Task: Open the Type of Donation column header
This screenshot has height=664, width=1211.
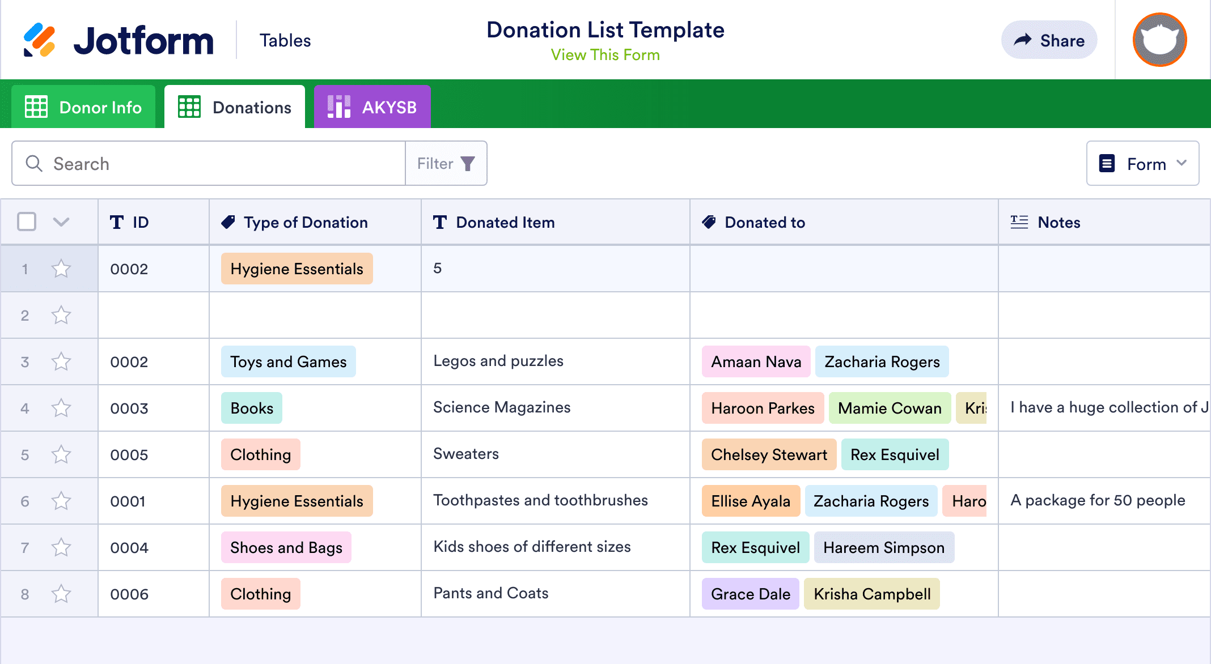Action: [x=315, y=222]
